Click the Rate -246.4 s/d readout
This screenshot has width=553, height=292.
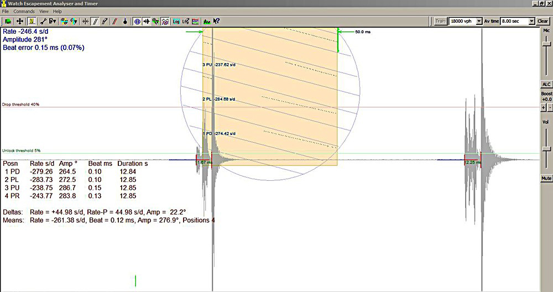(x=25, y=32)
